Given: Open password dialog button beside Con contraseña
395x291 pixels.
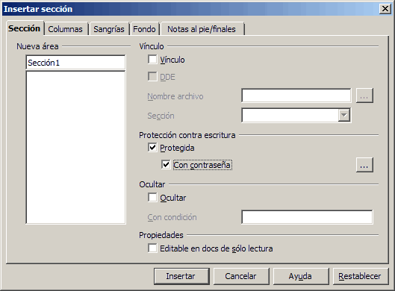Looking at the screenshot, I should click(x=364, y=165).
